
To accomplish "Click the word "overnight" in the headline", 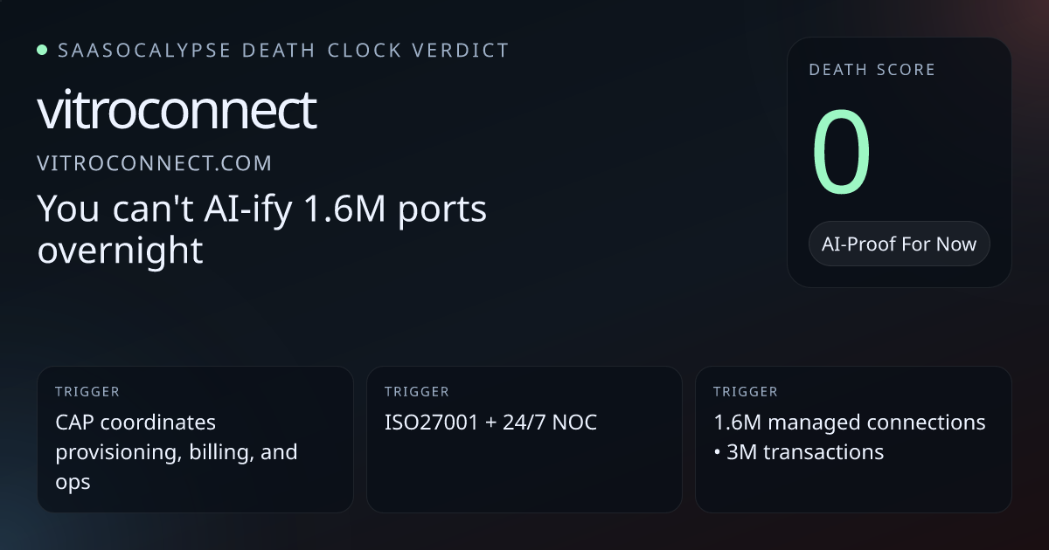I will point(120,251).
